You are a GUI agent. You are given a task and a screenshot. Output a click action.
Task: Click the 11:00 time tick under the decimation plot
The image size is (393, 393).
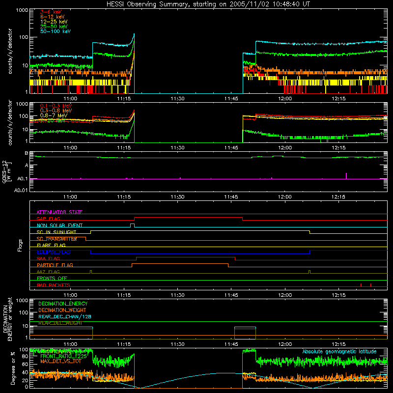coord(70,344)
